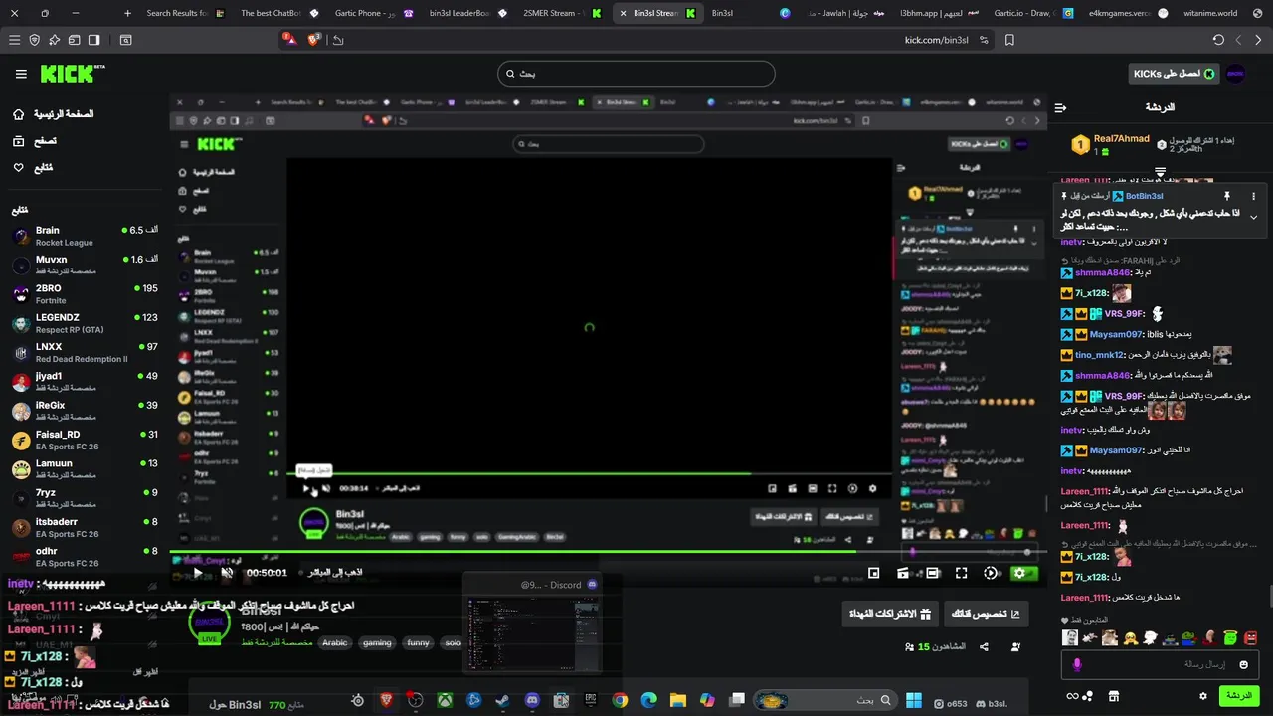Expand the chat leaderboard chevron below Real7Ahmad
Screen dimensions: 1273x716
(1160, 173)
